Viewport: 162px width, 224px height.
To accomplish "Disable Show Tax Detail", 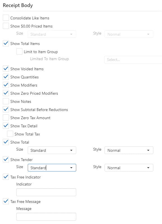I will (x=6, y=126).
